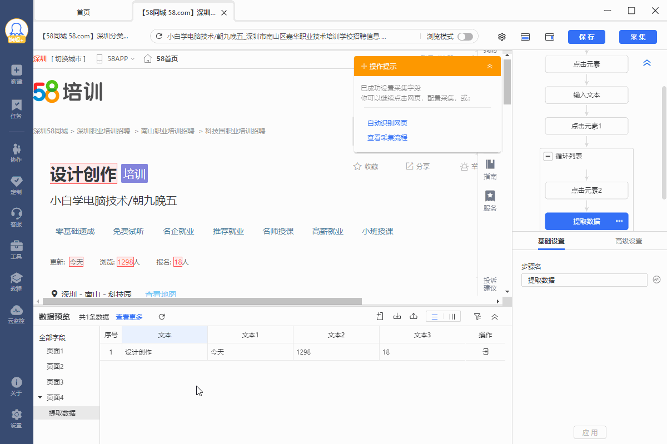The image size is (667, 444).
Task: Open the three-dots menu on the 提取数据 step
Action: (x=619, y=221)
